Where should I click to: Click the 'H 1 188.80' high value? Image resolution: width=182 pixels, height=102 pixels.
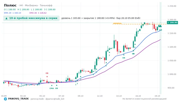[x=23, y=9]
